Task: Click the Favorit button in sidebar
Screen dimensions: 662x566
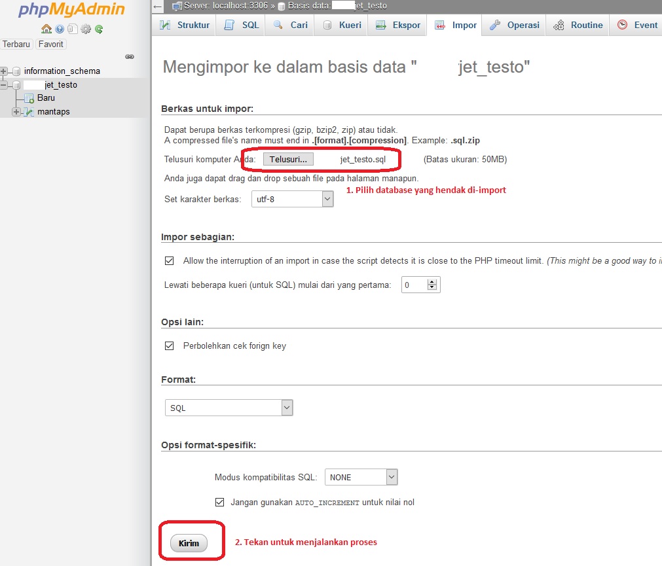Action: click(50, 44)
